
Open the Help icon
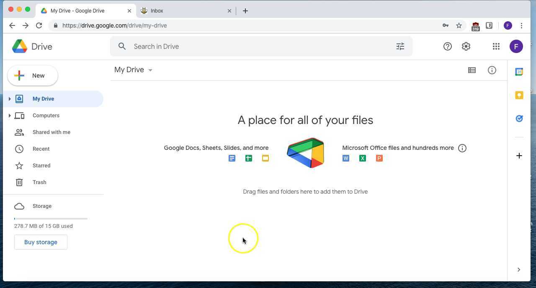click(x=448, y=46)
